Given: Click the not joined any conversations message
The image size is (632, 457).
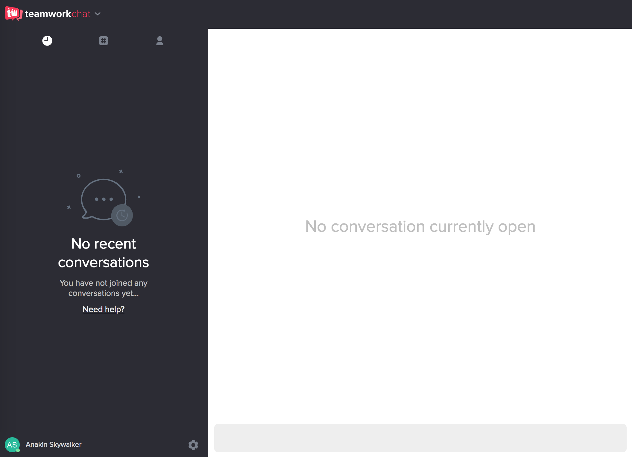Looking at the screenshot, I should (104, 288).
